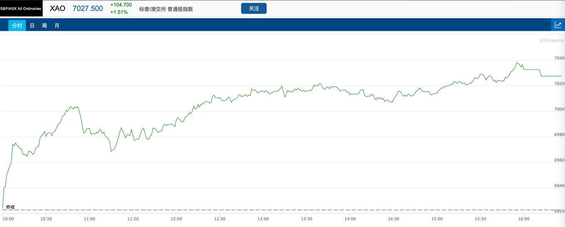Click the 关注 follow button
This screenshot has height=227, width=565.
pyautogui.click(x=254, y=8)
